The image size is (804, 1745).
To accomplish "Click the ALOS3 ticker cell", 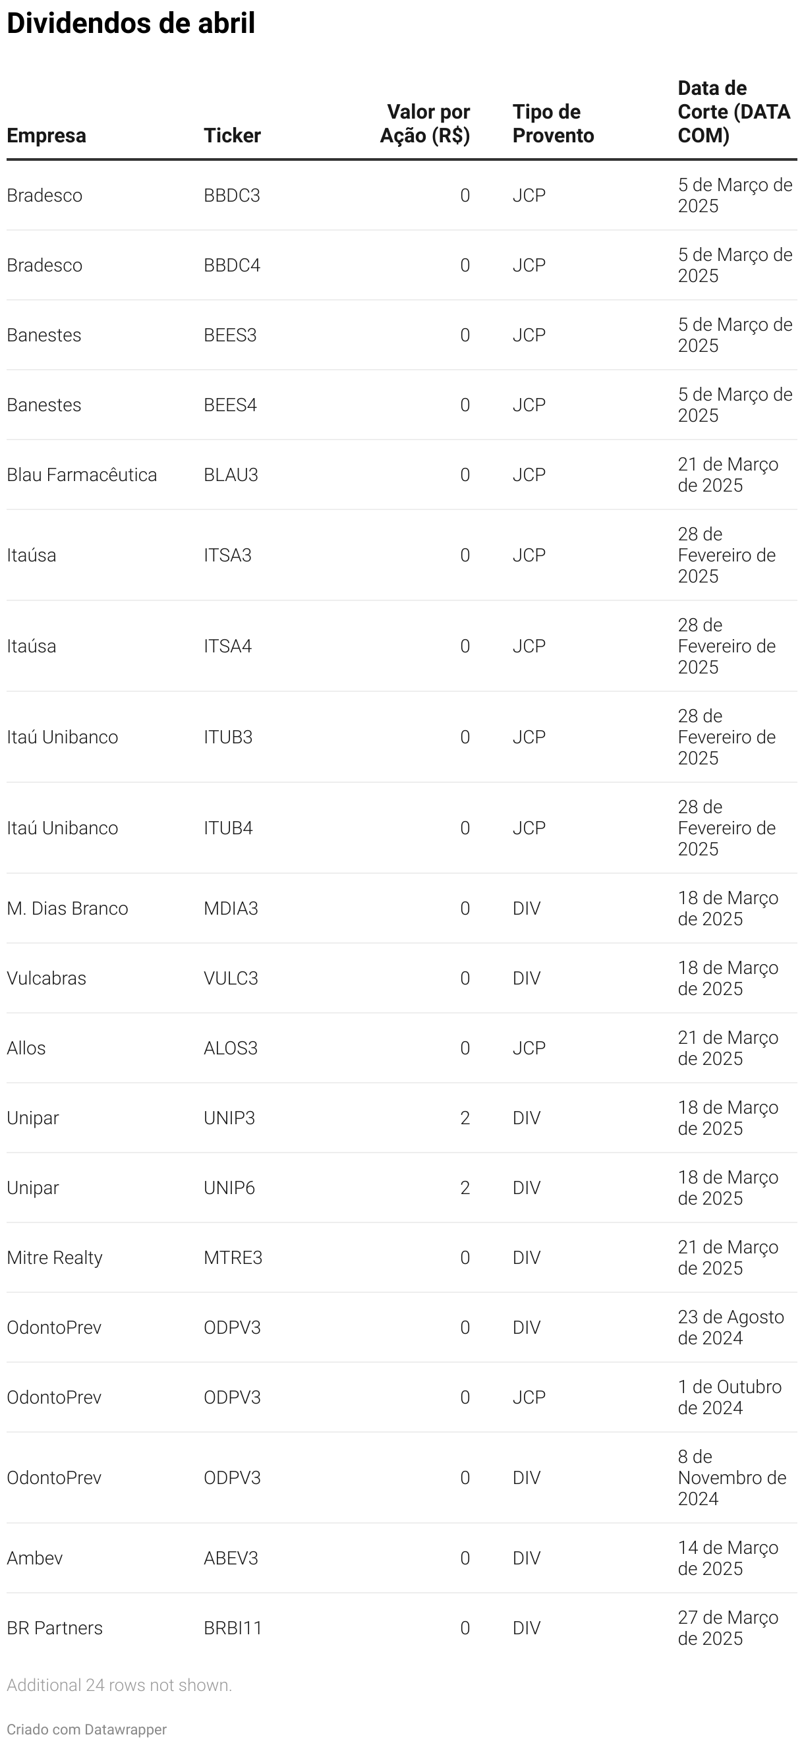I will coord(230,1048).
